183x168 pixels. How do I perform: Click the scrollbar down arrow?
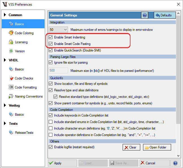178,156
